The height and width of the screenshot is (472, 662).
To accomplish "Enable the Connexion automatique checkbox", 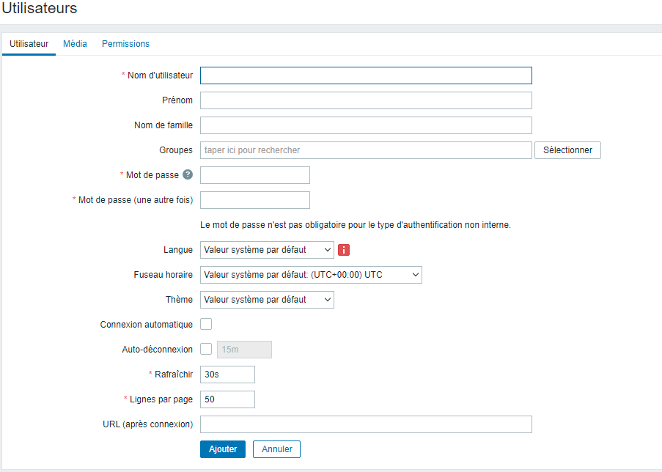I will [206, 324].
